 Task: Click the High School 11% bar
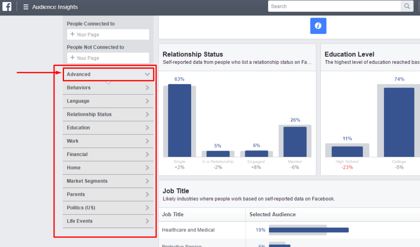coord(347,152)
